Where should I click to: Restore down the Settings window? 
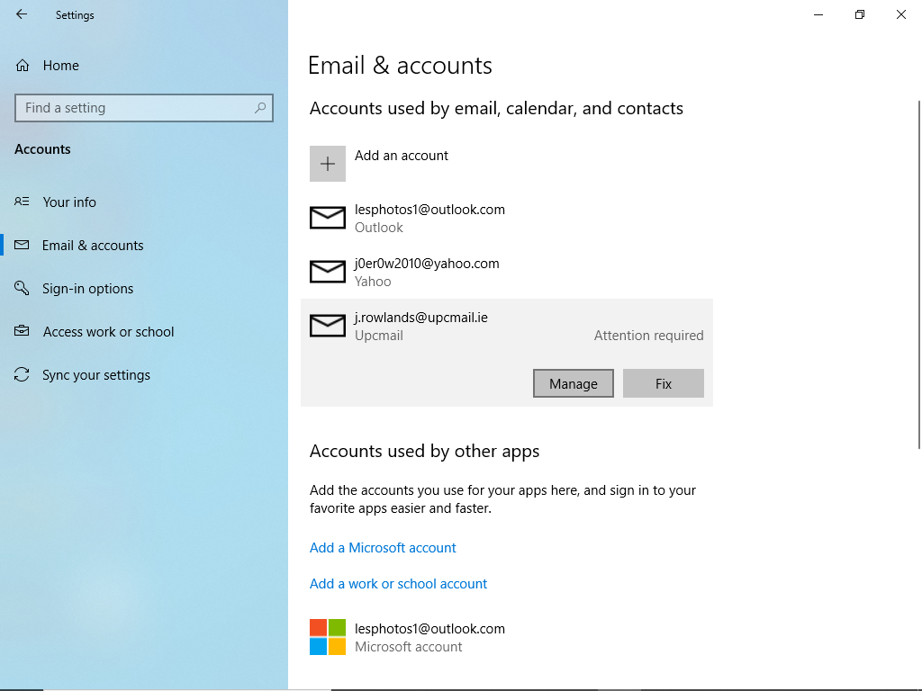click(860, 14)
